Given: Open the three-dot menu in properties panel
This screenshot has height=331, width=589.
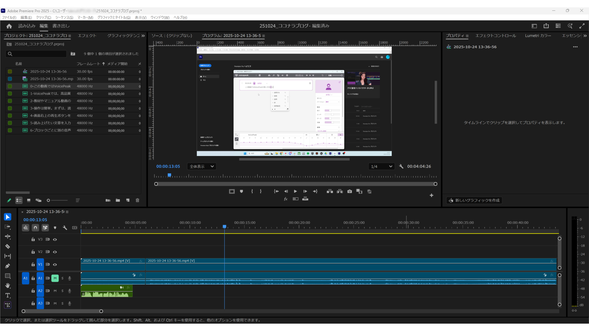Looking at the screenshot, I should click(575, 47).
